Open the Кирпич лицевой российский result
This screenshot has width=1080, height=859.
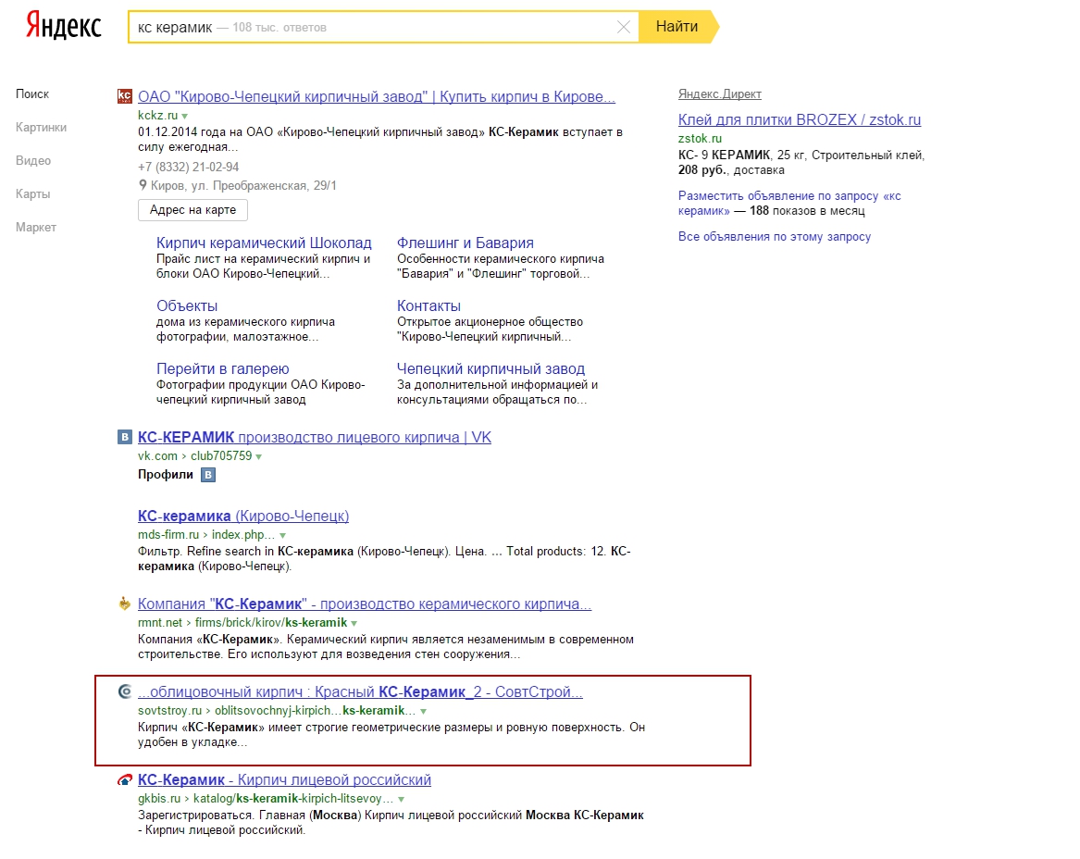(x=284, y=779)
